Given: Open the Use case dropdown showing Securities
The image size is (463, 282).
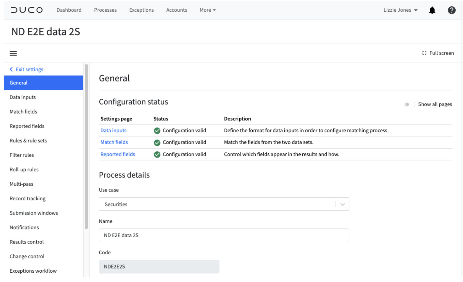Looking at the screenshot, I should [x=342, y=204].
